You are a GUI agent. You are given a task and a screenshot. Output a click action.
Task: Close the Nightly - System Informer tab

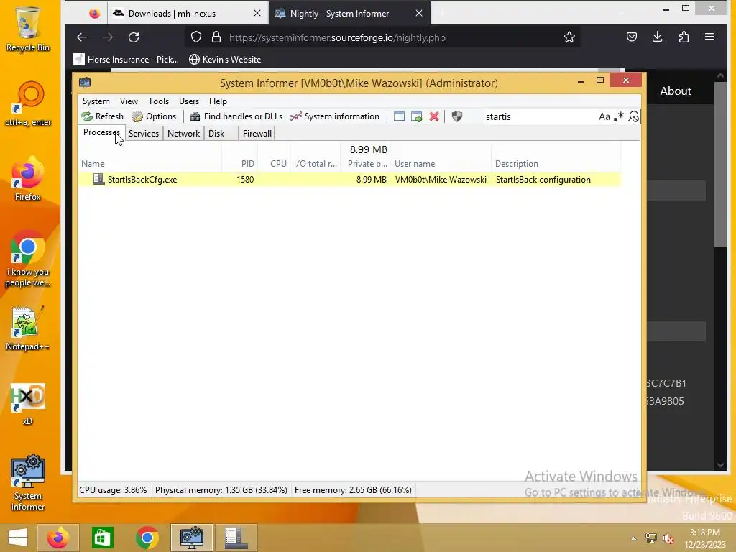pyautogui.click(x=419, y=13)
